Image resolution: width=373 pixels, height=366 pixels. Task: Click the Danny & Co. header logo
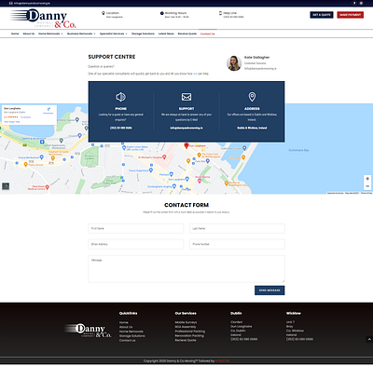(x=43, y=19)
